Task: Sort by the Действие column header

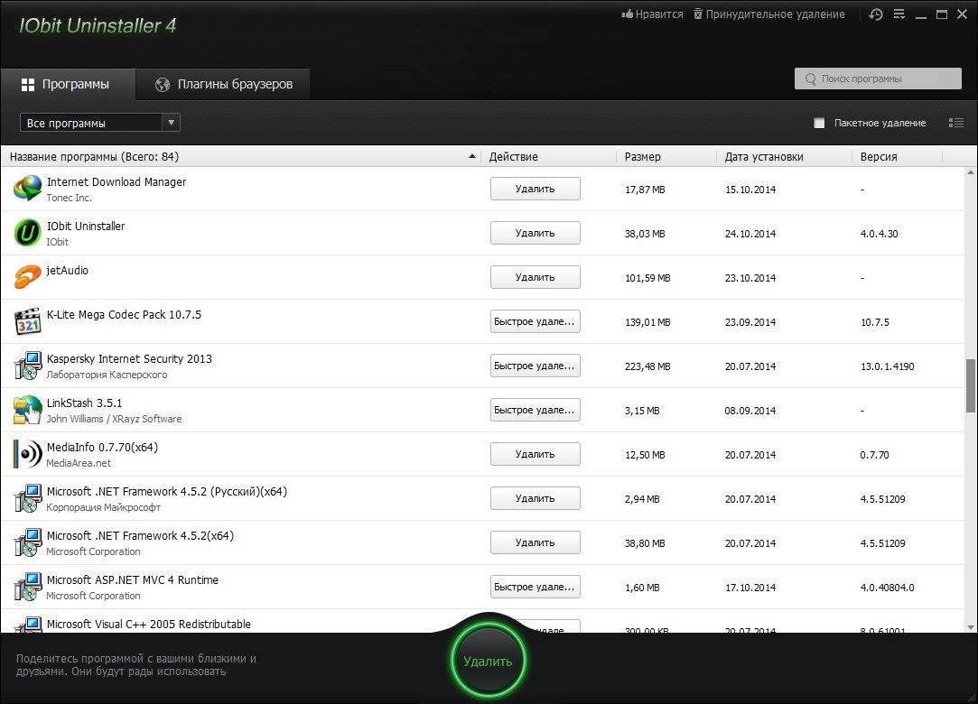Action: pyautogui.click(x=513, y=156)
